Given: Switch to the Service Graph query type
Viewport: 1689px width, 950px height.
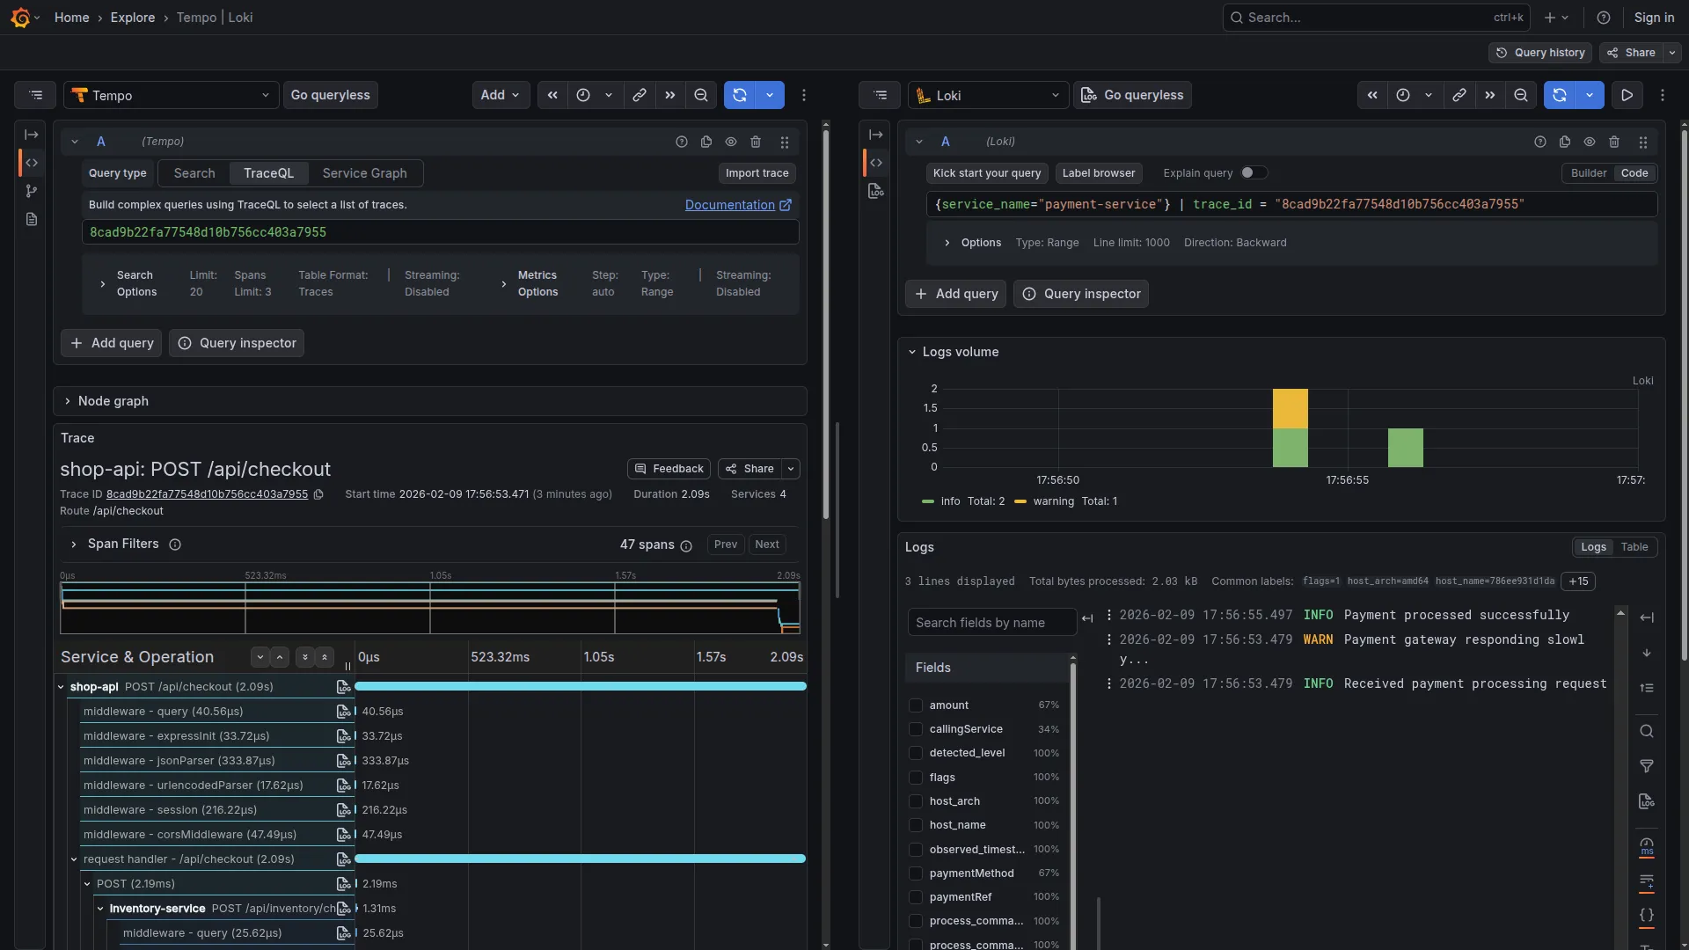Looking at the screenshot, I should [x=364, y=173].
